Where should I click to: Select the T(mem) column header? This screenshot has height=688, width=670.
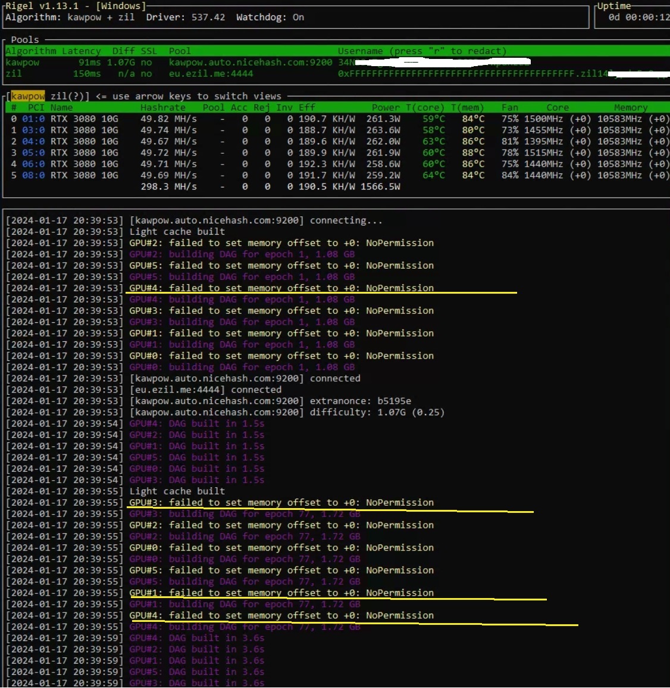click(467, 107)
